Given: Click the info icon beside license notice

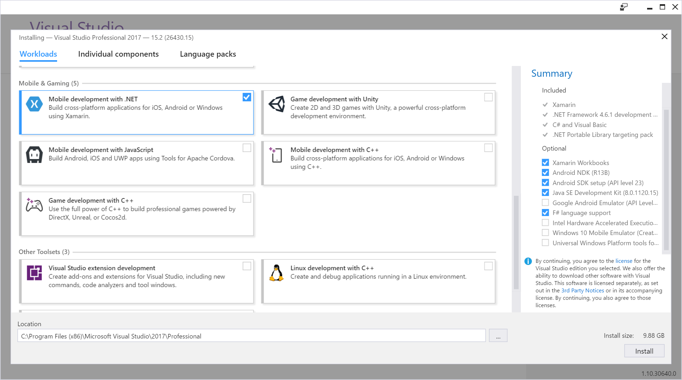Looking at the screenshot, I should point(528,261).
